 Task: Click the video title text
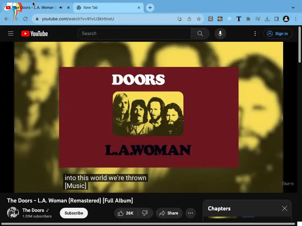coord(70,201)
